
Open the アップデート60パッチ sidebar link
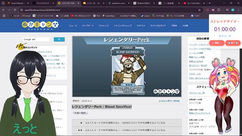199,45
